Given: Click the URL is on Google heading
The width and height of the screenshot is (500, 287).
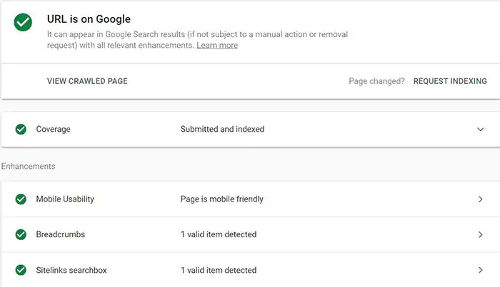Looking at the screenshot, I should tap(89, 19).
